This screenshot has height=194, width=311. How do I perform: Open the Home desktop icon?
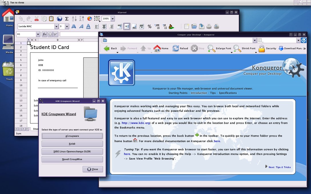(8, 17)
